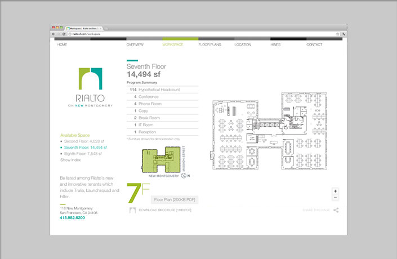397x259 pixels.
Task: Select Eighth Floor: 7,548 sf
Action: (x=84, y=154)
